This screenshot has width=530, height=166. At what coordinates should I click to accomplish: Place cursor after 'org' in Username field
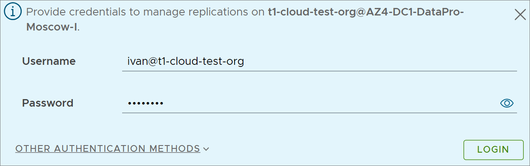pos(245,61)
